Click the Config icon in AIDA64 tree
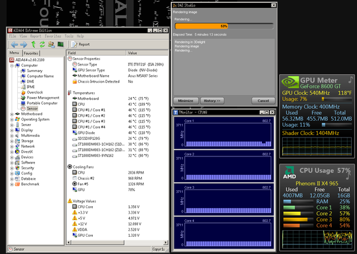357x254 pixels. click(17, 174)
